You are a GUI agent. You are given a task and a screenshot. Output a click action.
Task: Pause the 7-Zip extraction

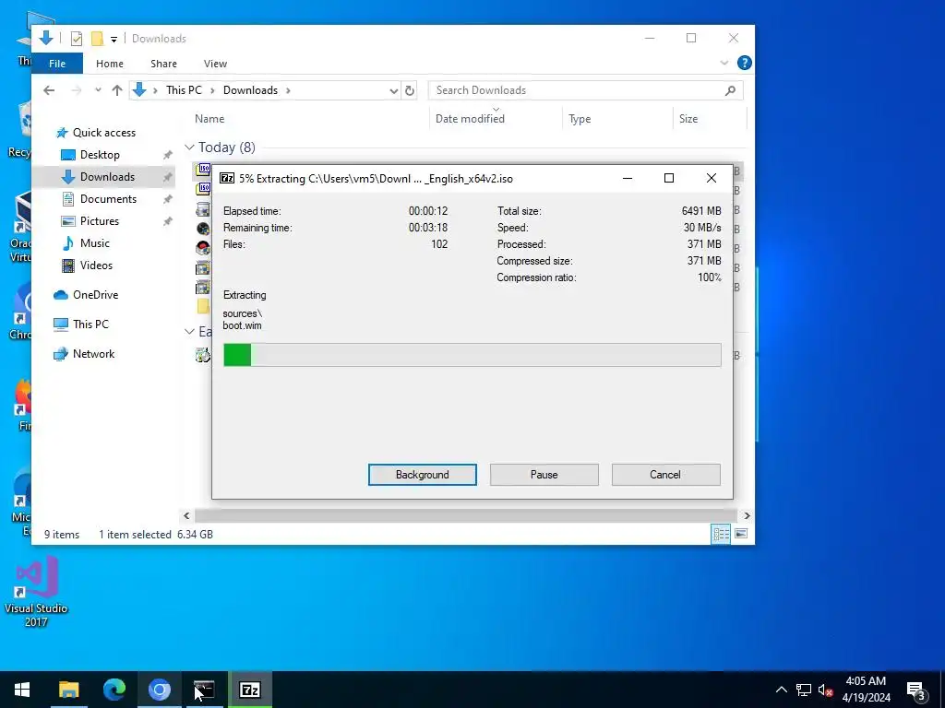pyautogui.click(x=544, y=475)
